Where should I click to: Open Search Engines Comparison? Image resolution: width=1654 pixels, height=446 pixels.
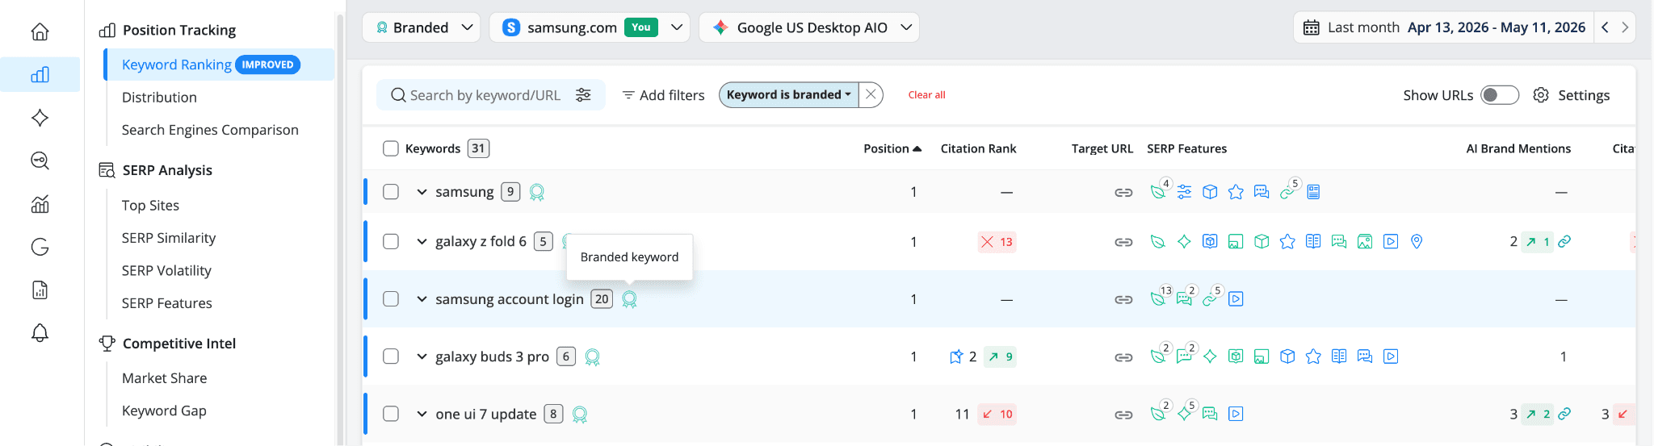pos(210,130)
